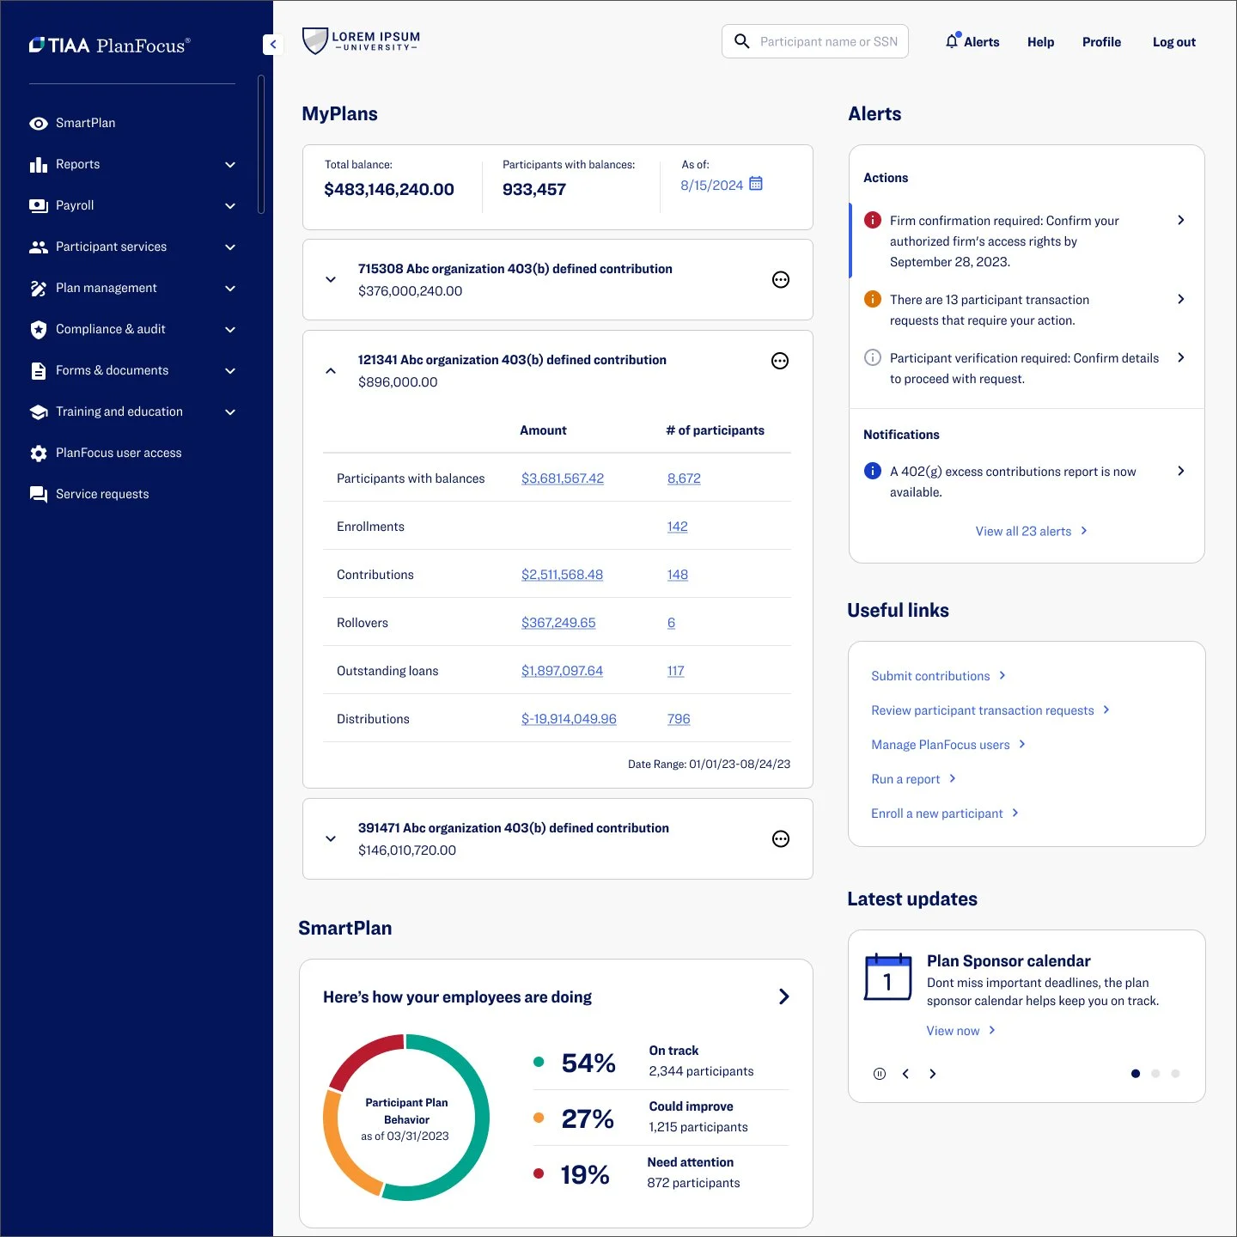Go to next Latest updates slide
Image resolution: width=1237 pixels, height=1237 pixels.
(x=933, y=1074)
